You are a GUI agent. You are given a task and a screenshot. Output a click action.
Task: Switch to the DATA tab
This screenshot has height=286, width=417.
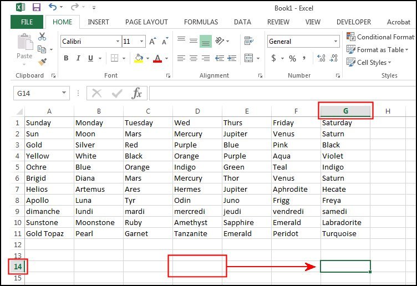point(242,22)
